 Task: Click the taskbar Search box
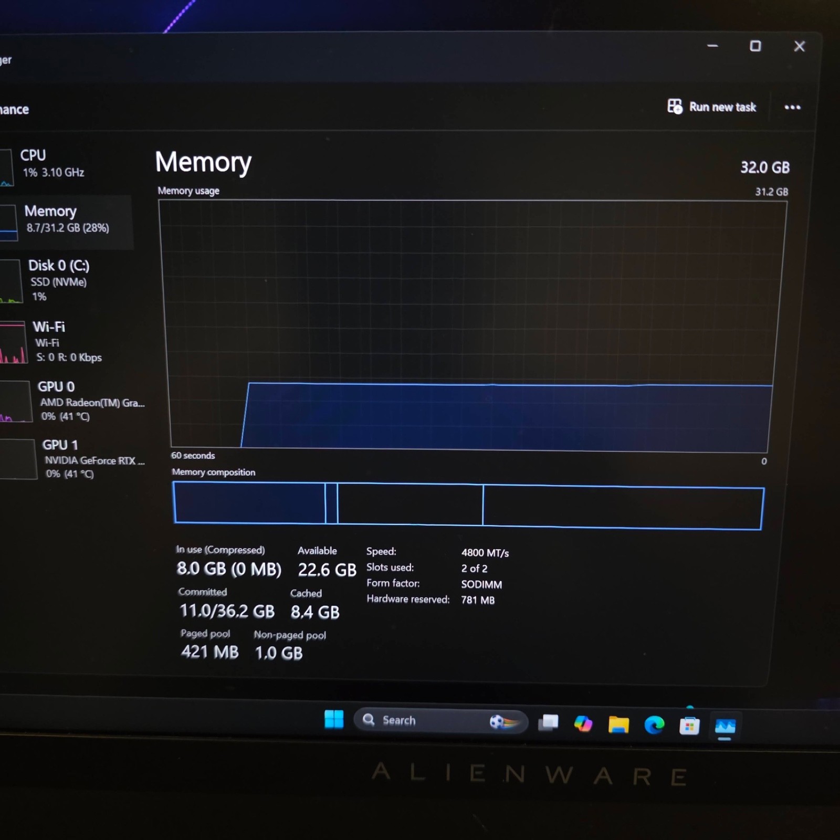coord(441,720)
